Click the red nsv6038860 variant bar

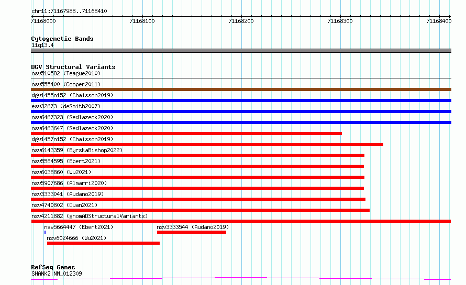pyautogui.click(x=197, y=177)
